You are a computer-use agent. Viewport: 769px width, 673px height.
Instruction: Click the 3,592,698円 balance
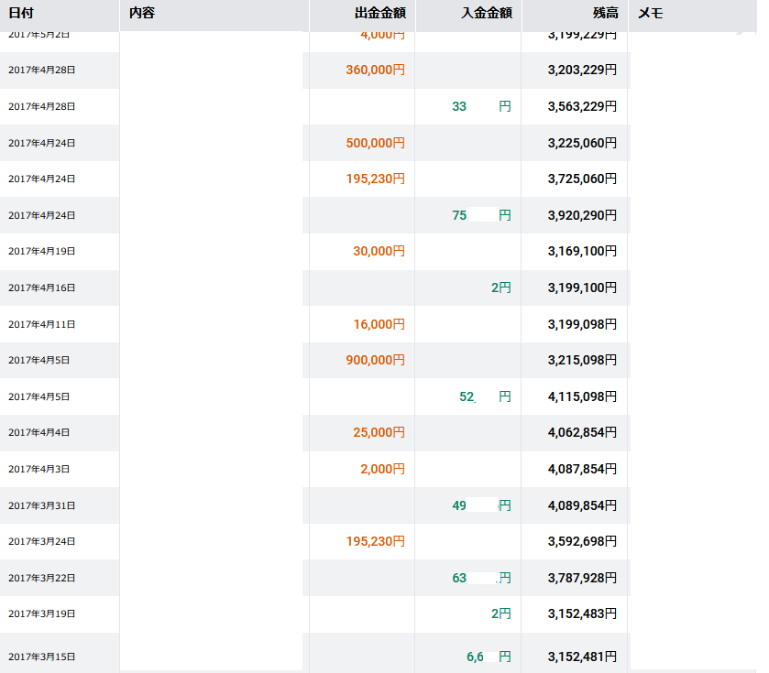coord(582,541)
